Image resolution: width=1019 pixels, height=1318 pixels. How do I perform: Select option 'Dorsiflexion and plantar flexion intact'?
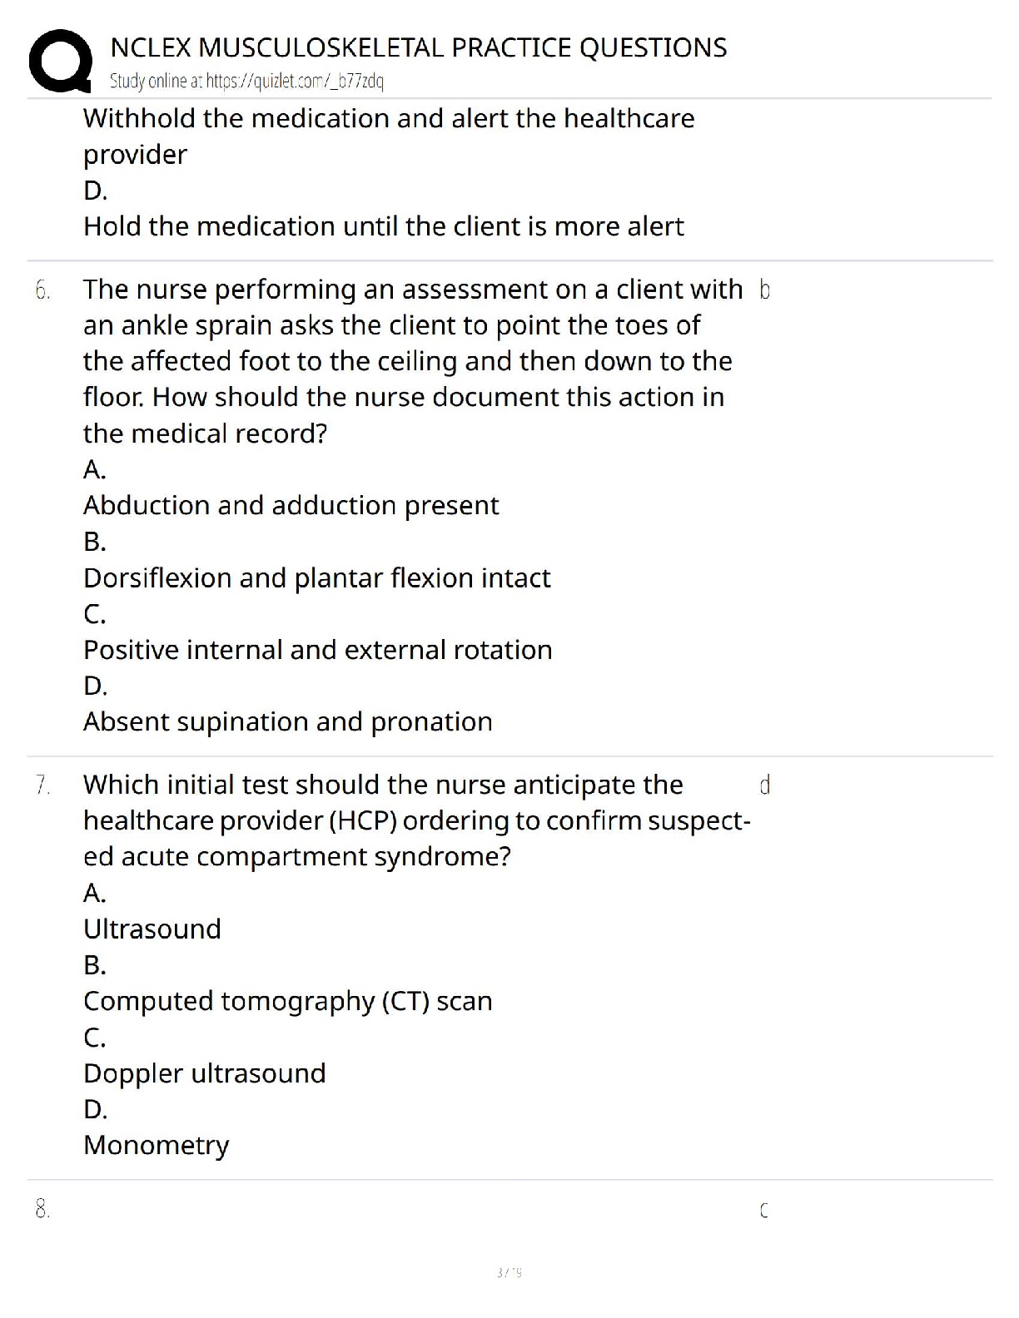pos(316,577)
